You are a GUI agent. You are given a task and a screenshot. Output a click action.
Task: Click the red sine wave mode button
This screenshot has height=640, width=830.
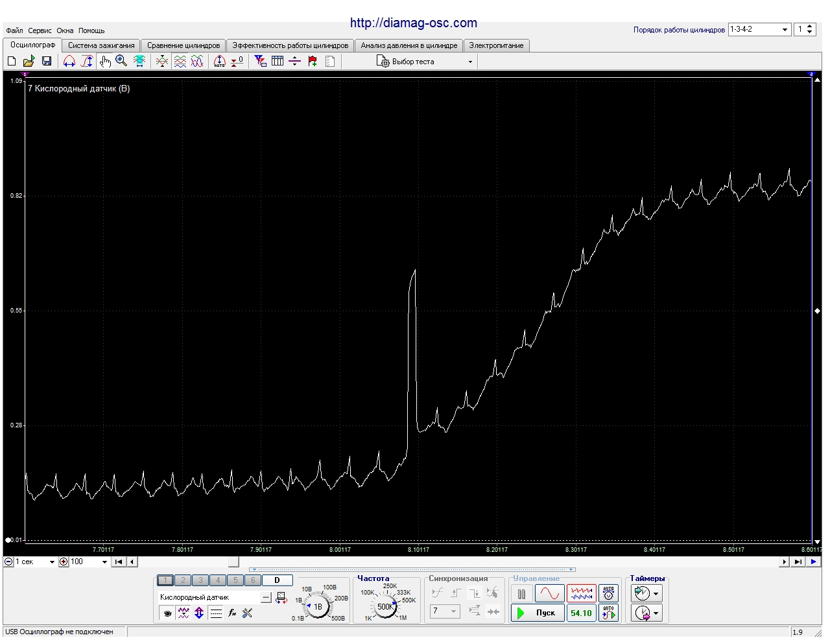(549, 593)
